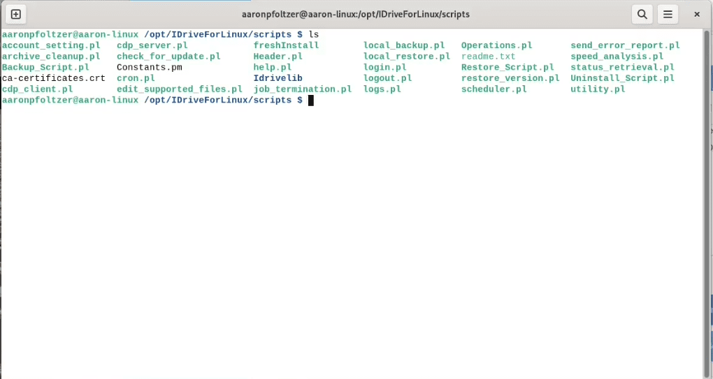The height and width of the screenshot is (379, 713).
Task: Click the Uninstall_Script.pl file name
Action: [623, 78]
